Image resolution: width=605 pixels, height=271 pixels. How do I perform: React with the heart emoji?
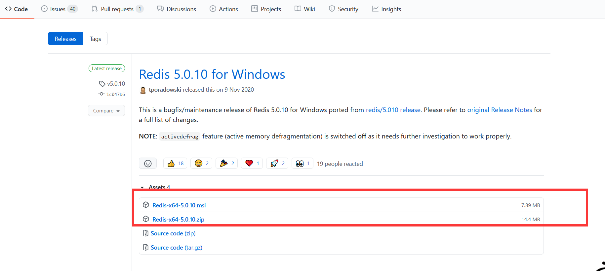tap(252, 163)
